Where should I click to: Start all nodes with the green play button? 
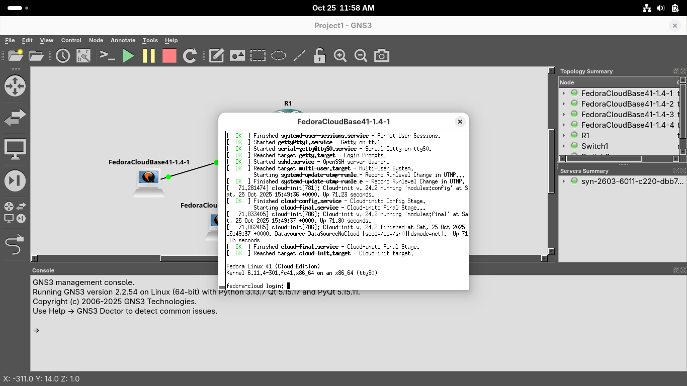[x=128, y=56]
